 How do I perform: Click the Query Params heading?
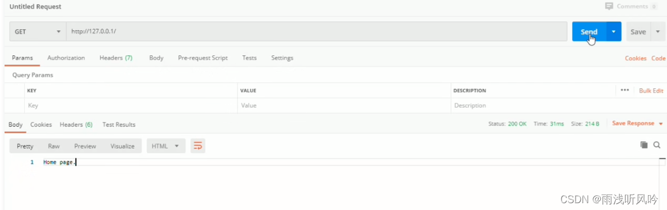(x=33, y=75)
